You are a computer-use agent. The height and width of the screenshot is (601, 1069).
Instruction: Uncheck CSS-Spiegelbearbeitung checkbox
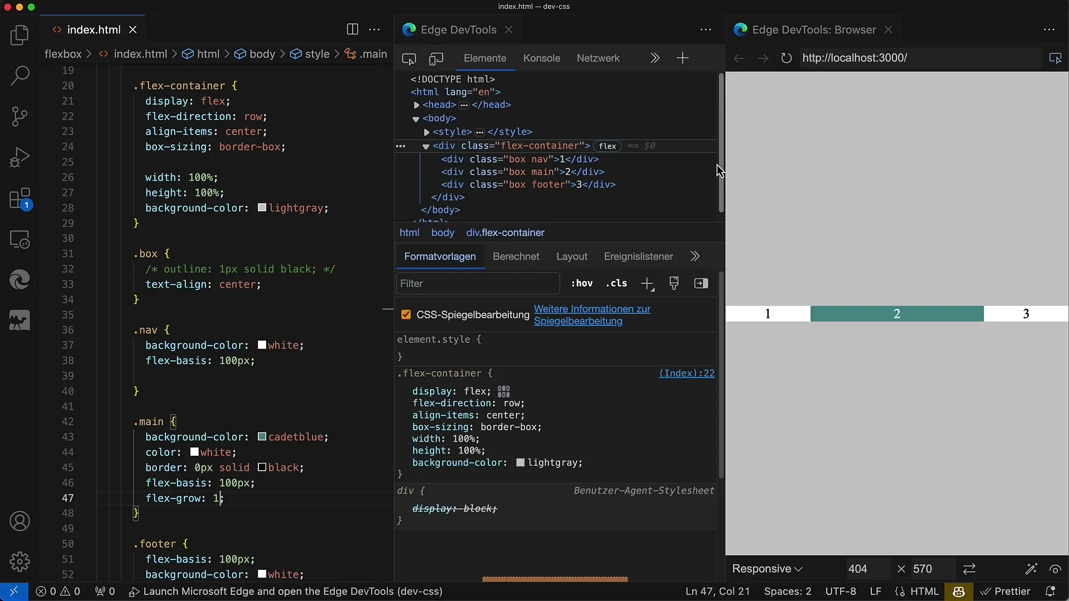406,315
